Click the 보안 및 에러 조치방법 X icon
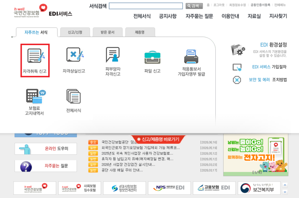This screenshot has width=299, height=198. 237,80
